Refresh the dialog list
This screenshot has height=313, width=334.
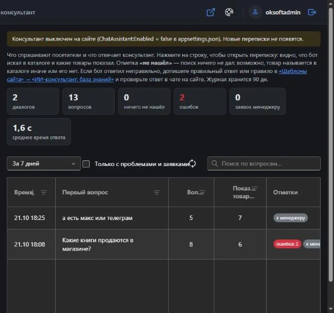193,164
